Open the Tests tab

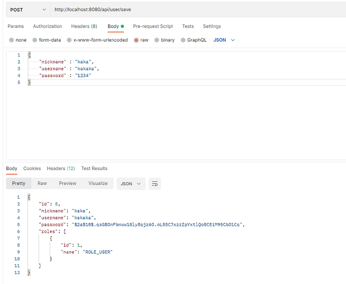coord(188,26)
